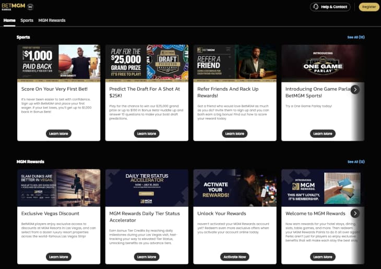Click the 'Predict The Draft For A Shot At $25K!' title

tap(145, 92)
